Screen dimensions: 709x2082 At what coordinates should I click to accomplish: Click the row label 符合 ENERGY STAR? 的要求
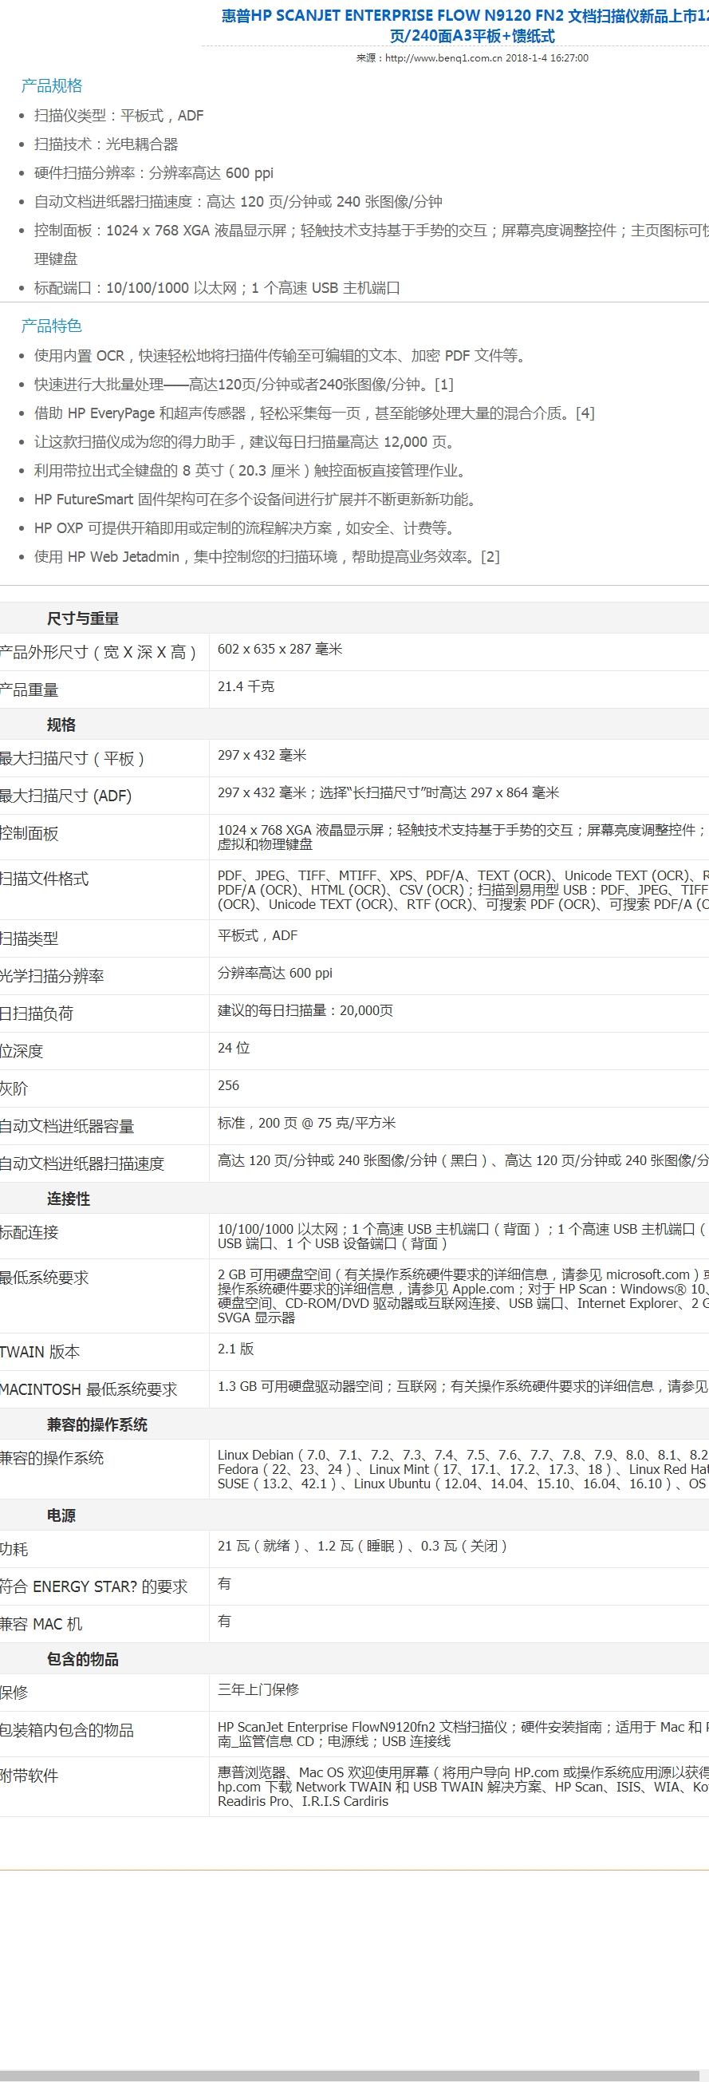point(93,1587)
